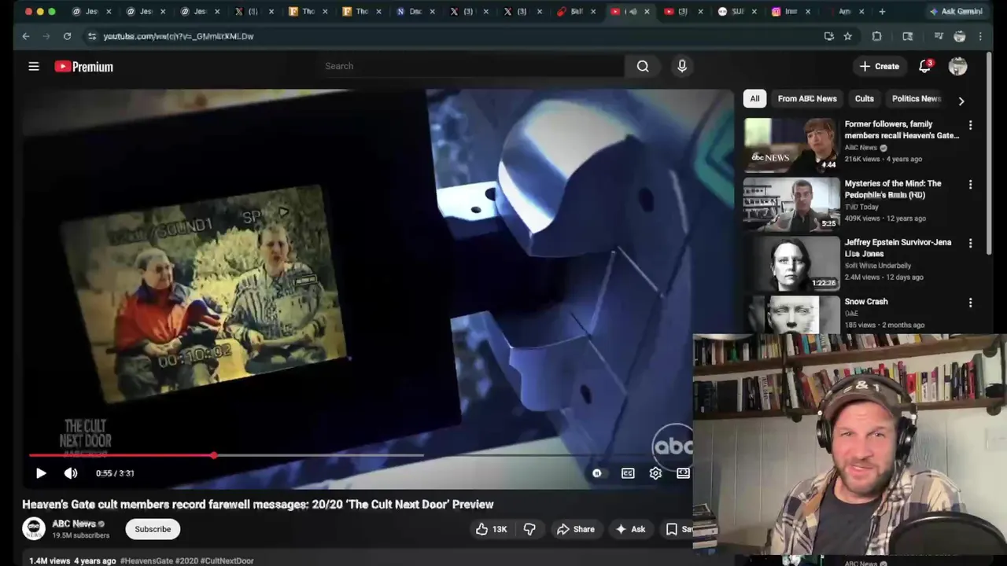Install or cast icon in address bar

(x=828, y=36)
